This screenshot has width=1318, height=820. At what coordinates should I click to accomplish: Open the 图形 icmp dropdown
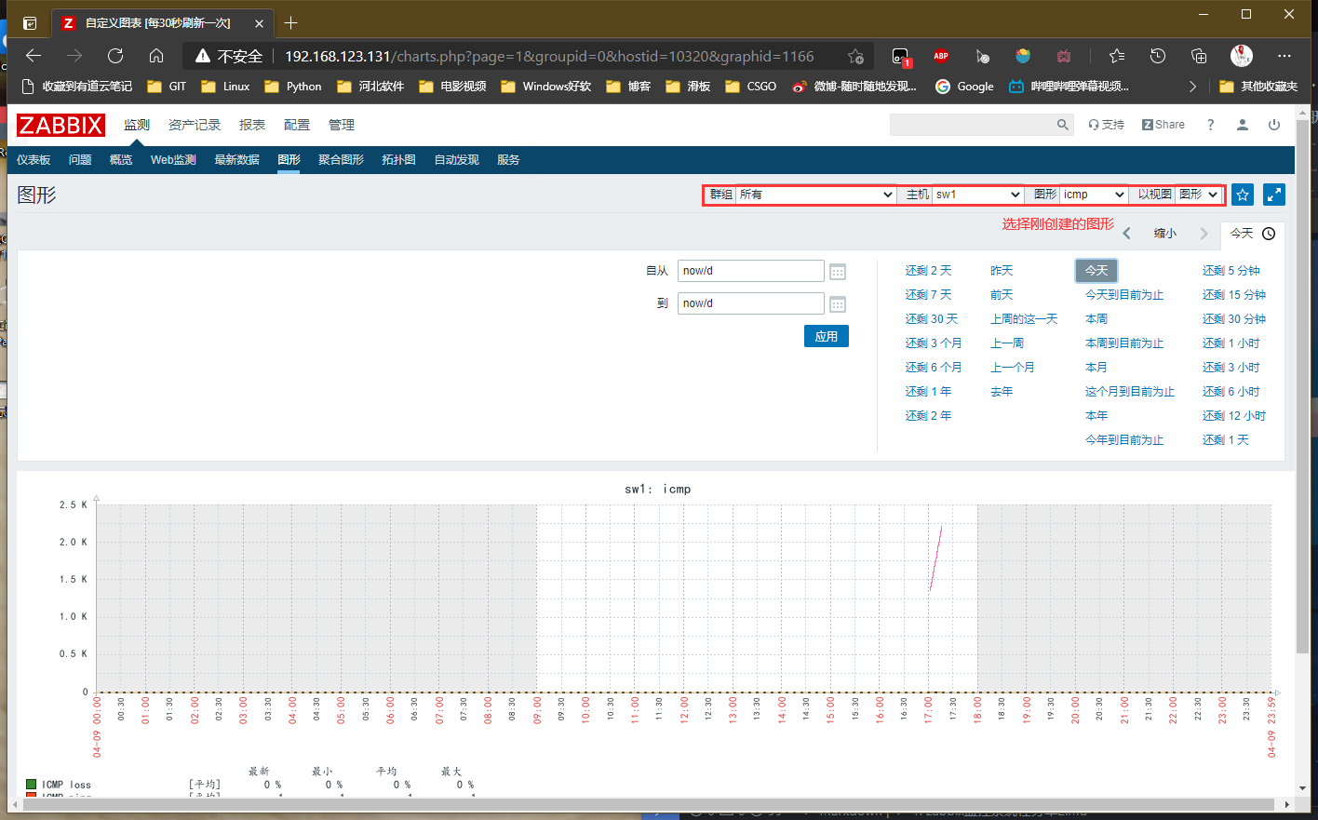click(1094, 195)
